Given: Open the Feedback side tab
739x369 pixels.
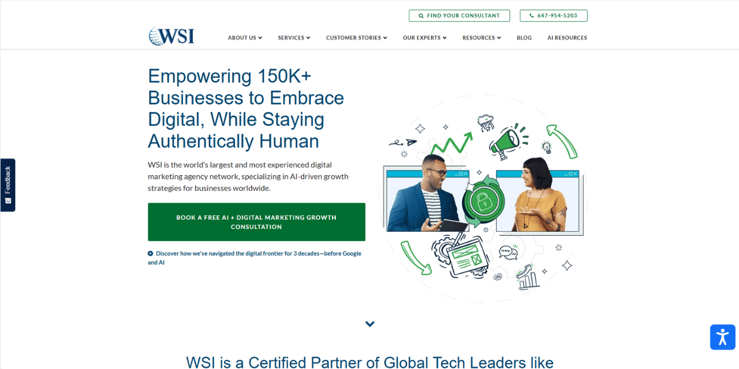Looking at the screenshot, I should tap(8, 185).
